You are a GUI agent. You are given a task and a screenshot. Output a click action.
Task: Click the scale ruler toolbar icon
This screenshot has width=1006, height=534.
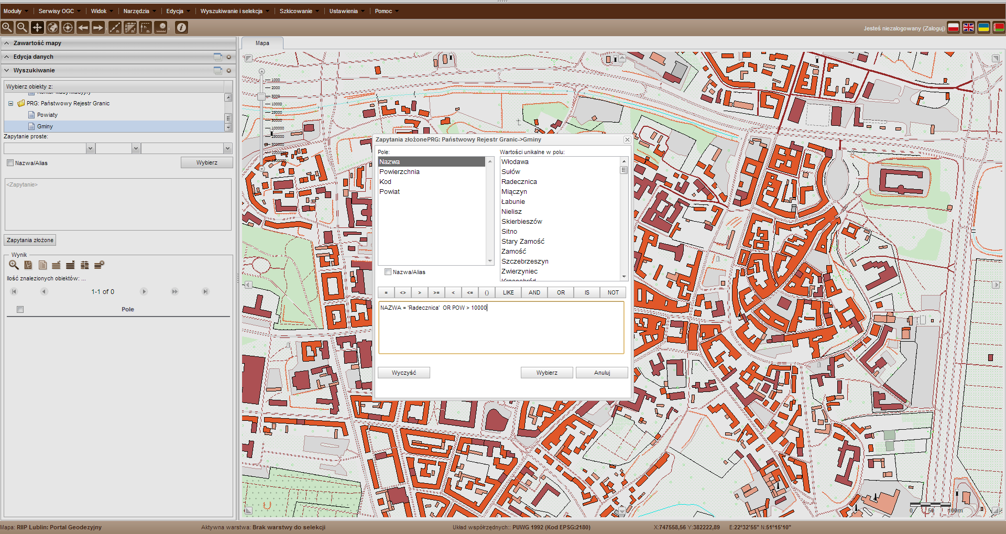[x=161, y=27]
